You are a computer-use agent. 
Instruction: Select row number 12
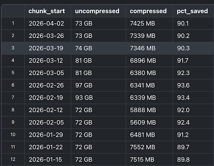(13, 159)
